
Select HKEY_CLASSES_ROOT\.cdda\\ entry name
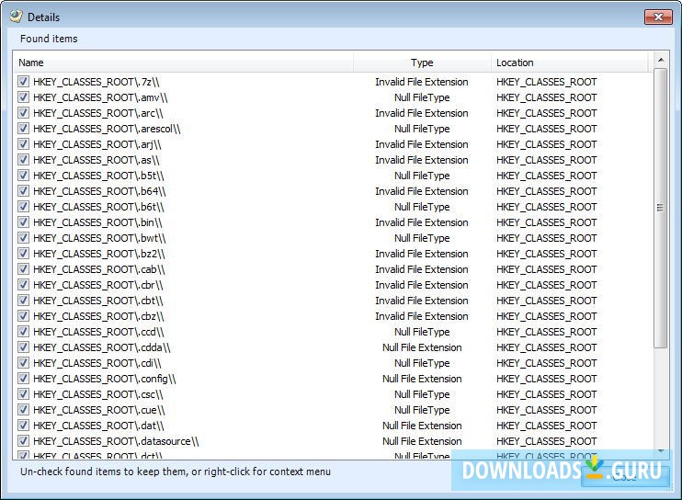click(x=102, y=347)
